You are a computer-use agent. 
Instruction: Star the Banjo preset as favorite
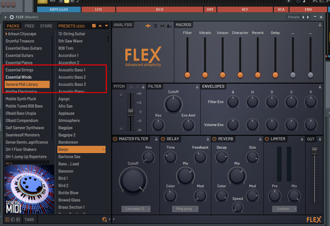click(103, 149)
